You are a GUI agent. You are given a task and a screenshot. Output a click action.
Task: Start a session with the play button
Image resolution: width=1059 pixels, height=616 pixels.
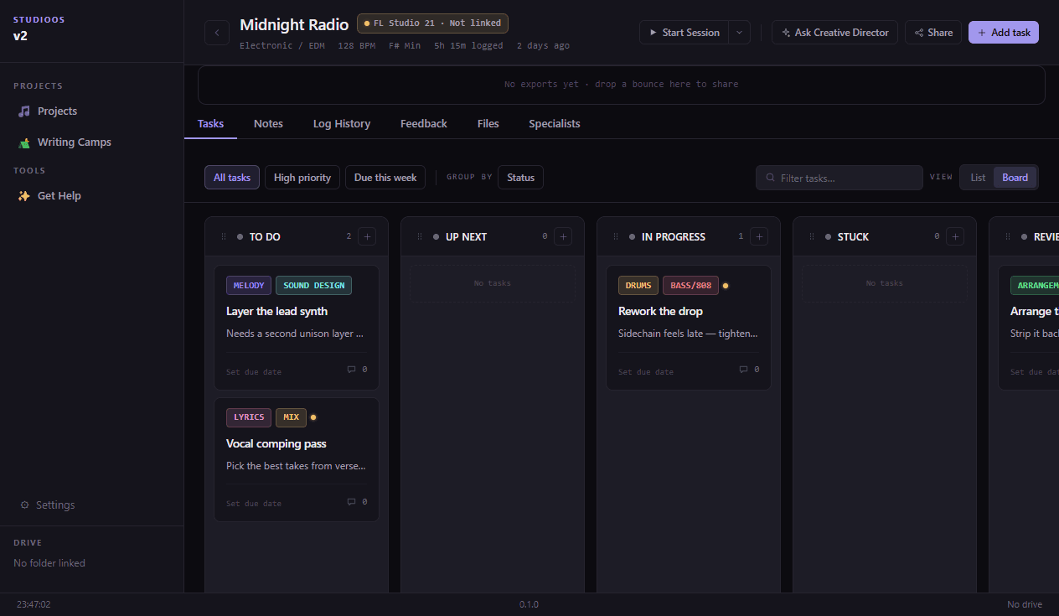click(x=684, y=33)
